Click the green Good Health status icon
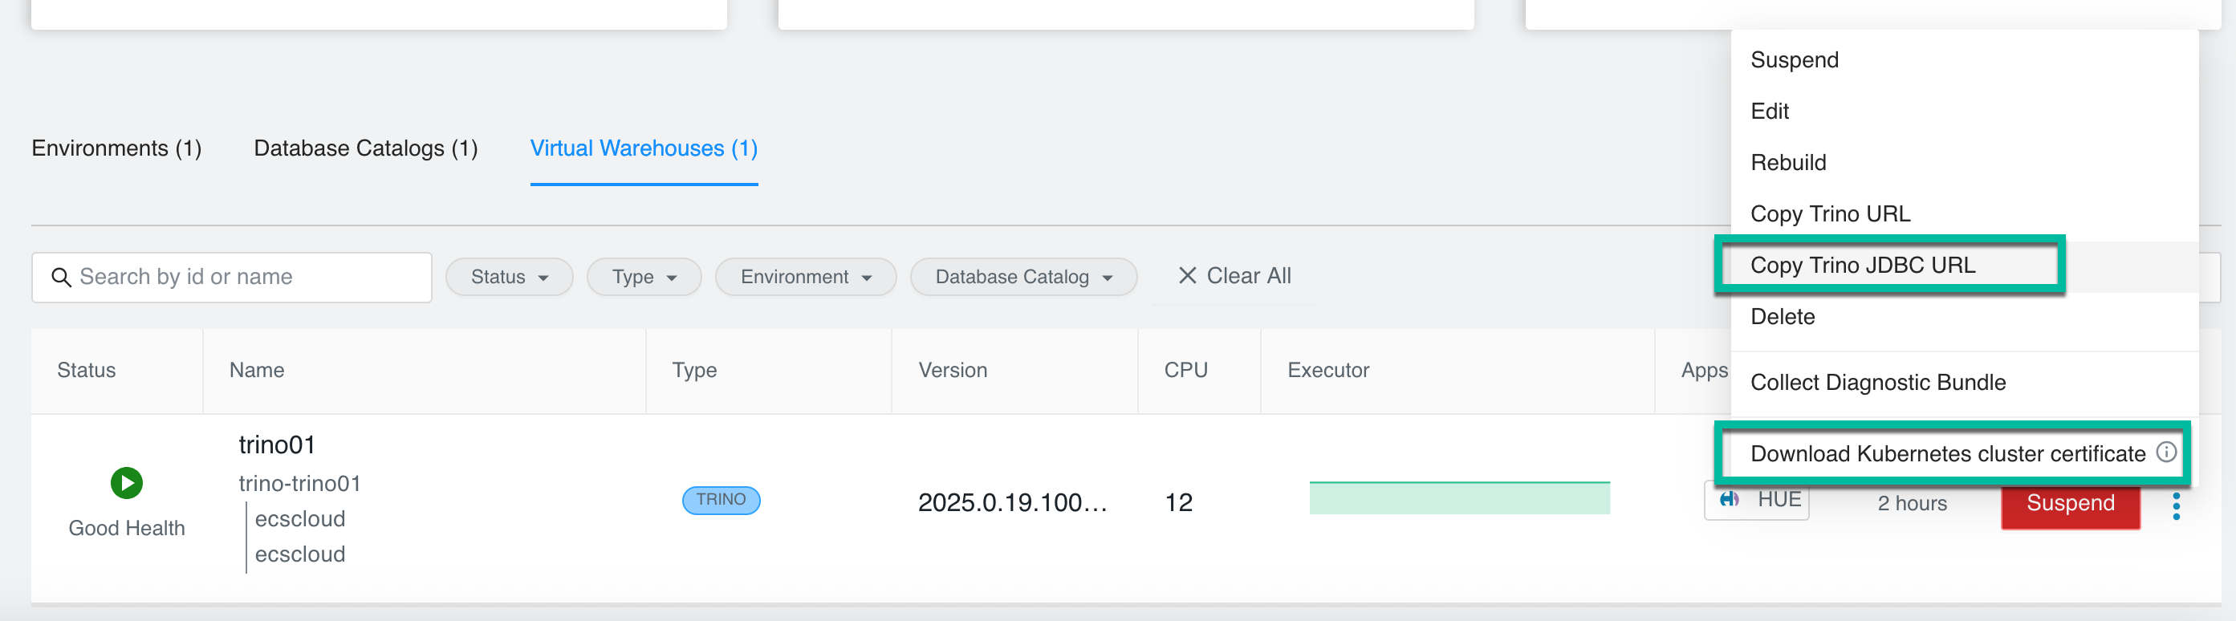This screenshot has height=621, width=2236. tap(127, 483)
